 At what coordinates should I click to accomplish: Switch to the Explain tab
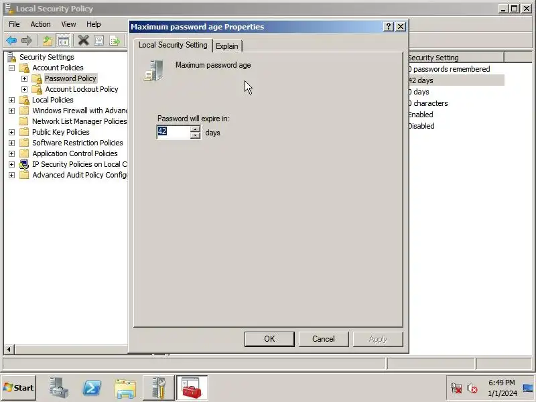(x=227, y=46)
